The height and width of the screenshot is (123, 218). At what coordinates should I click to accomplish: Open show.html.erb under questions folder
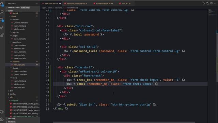(20, 58)
